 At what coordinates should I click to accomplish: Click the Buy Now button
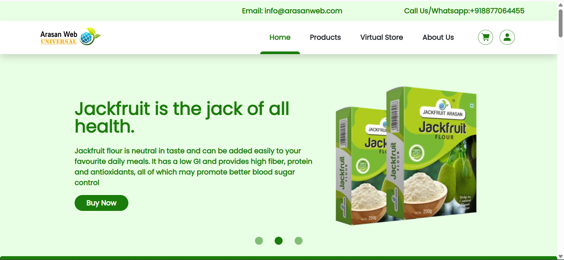pos(101,203)
